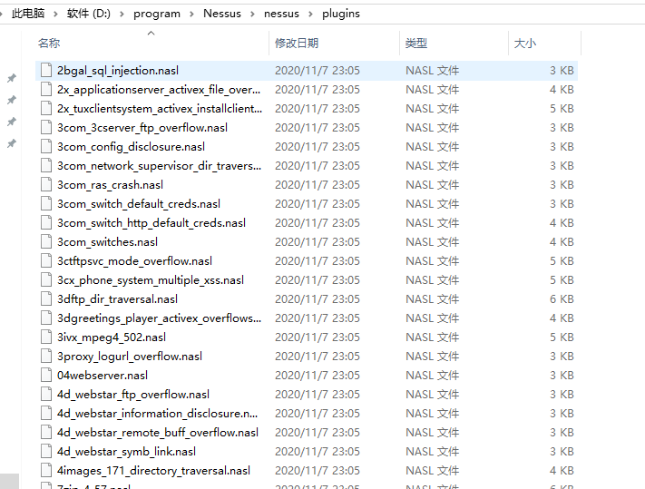645x489 pixels.
Task: Click the plugins breadcrumb segment
Action: (341, 14)
